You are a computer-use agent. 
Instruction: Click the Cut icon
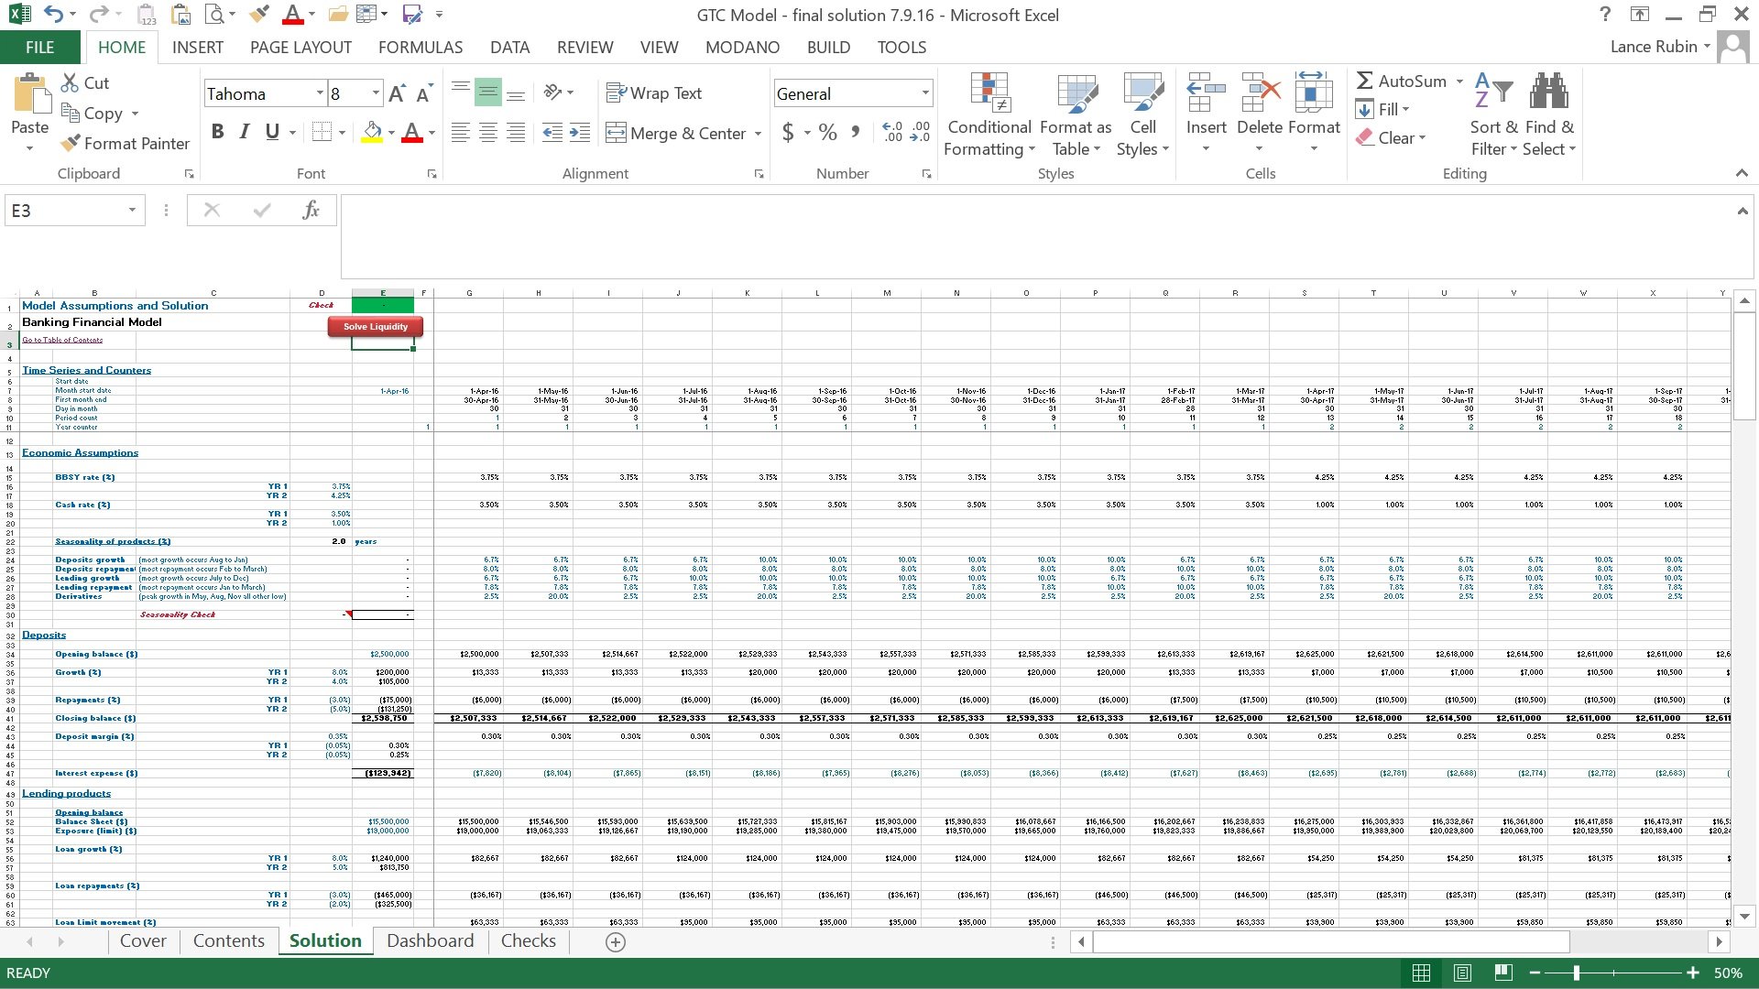point(70,82)
